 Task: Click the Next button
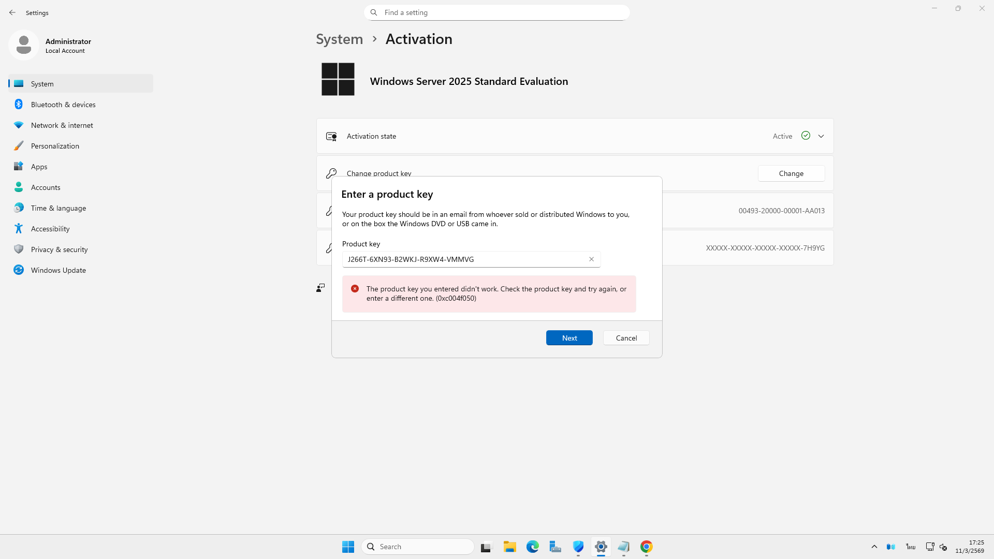(x=569, y=338)
